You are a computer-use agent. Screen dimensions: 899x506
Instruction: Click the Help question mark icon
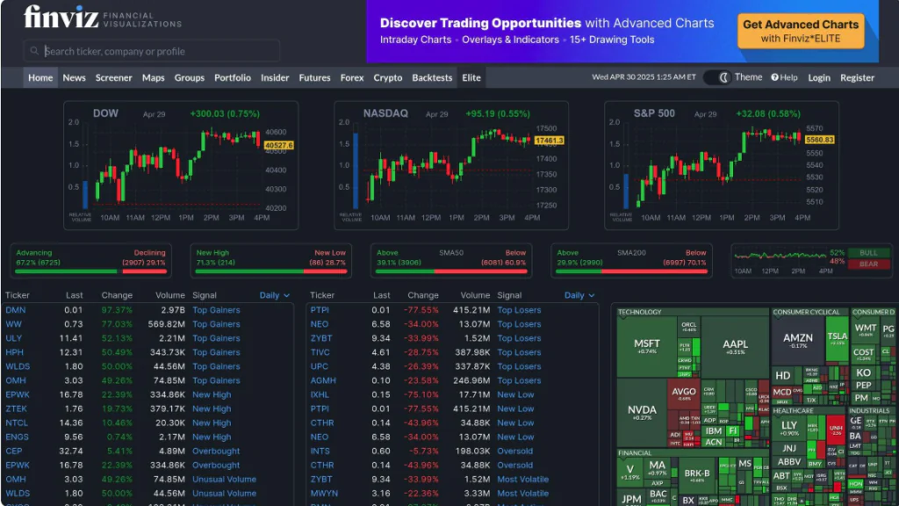774,77
